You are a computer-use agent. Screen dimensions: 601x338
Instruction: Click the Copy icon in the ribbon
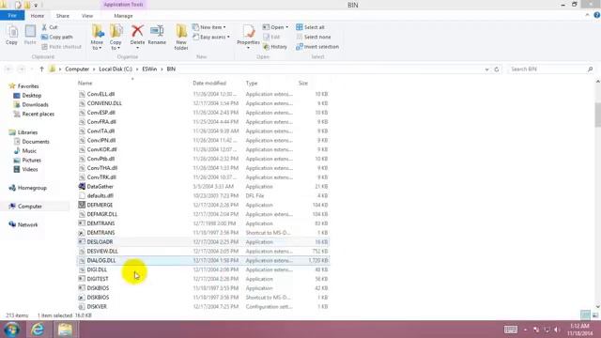11,35
